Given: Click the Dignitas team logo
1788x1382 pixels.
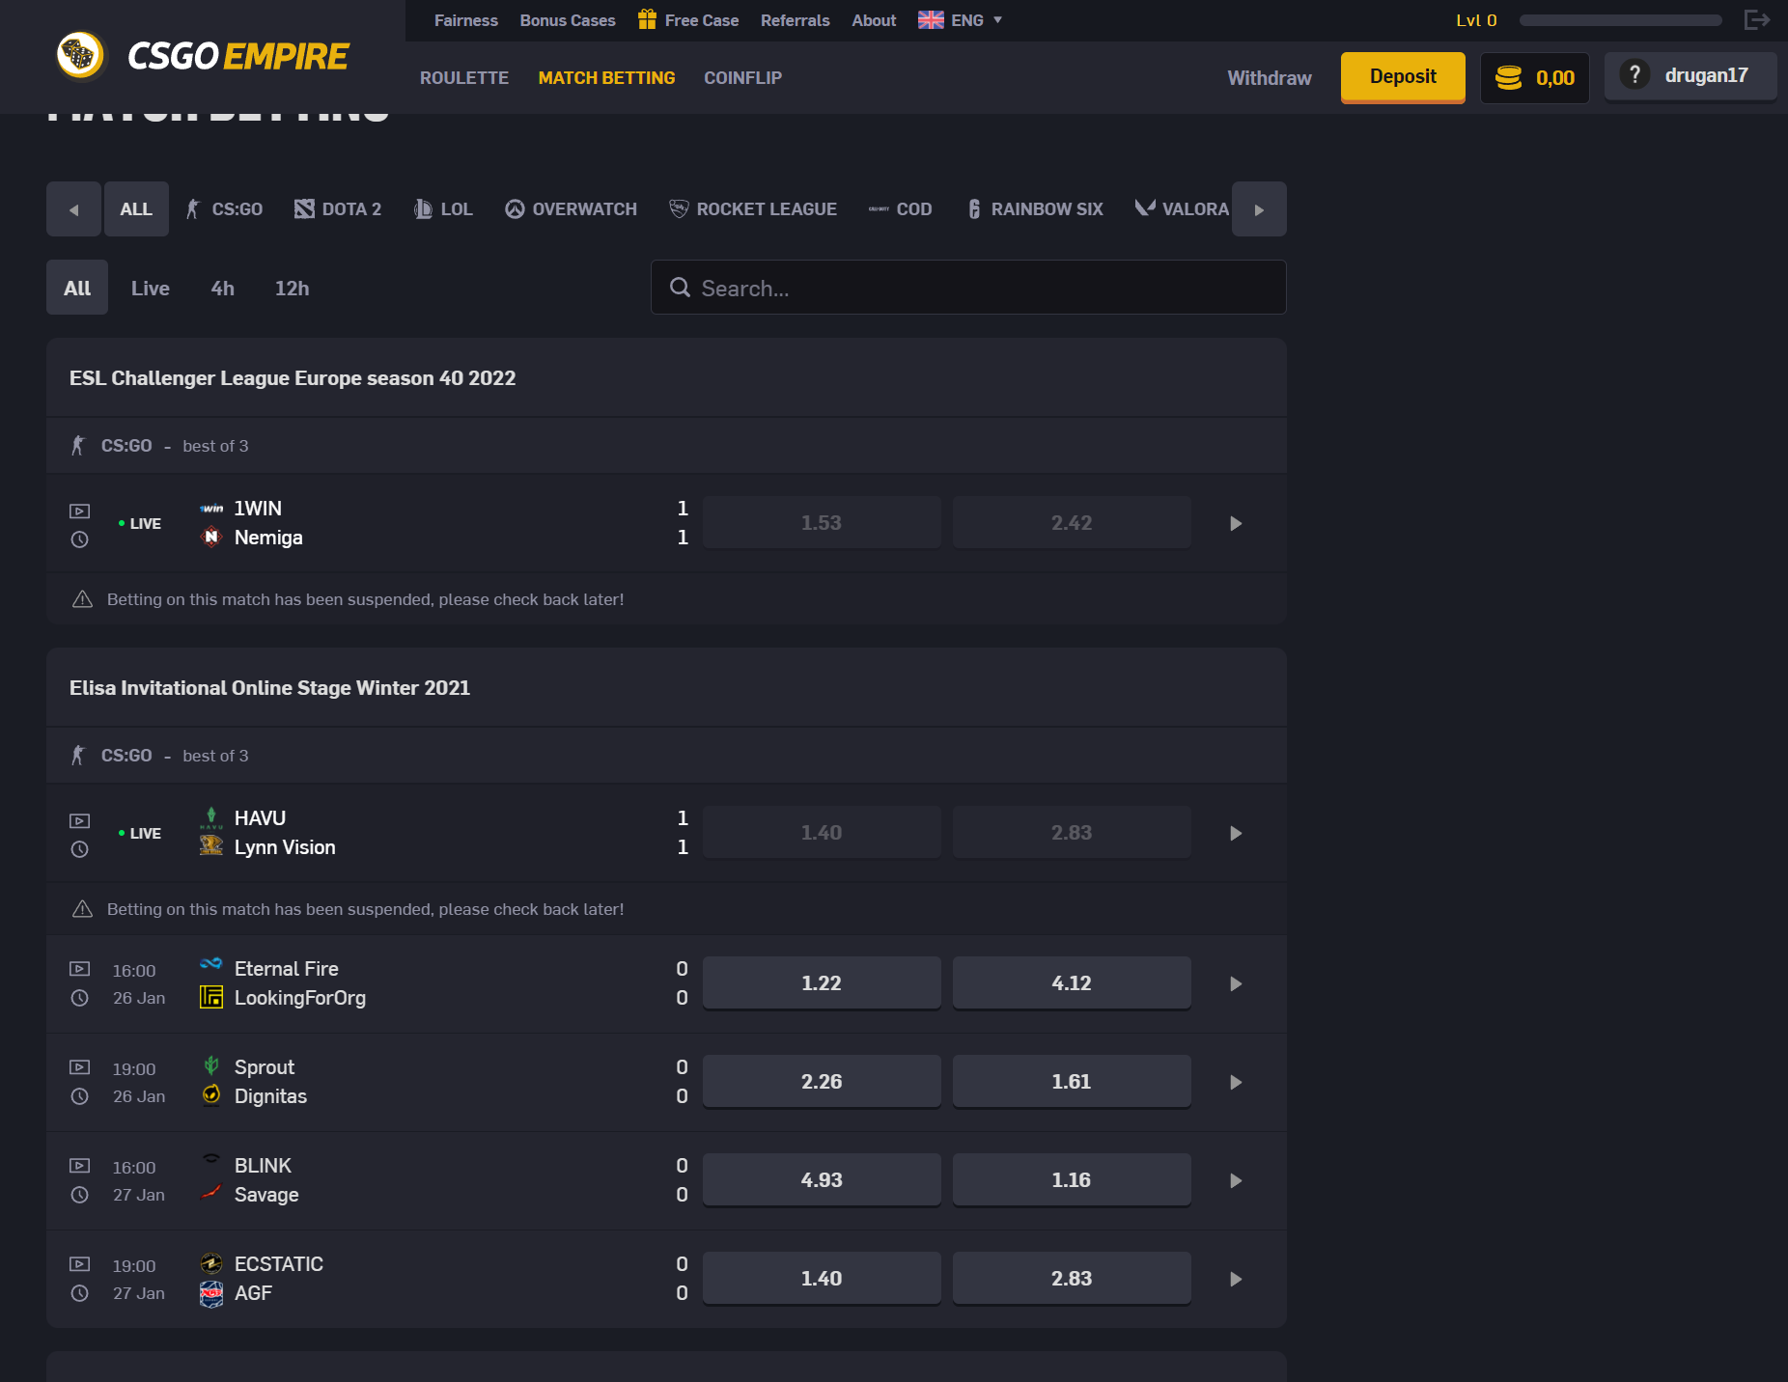Looking at the screenshot, I should (x=211, y=1094).
